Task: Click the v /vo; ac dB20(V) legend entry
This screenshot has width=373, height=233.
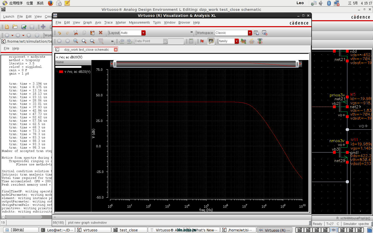Action: pos(77,72)
